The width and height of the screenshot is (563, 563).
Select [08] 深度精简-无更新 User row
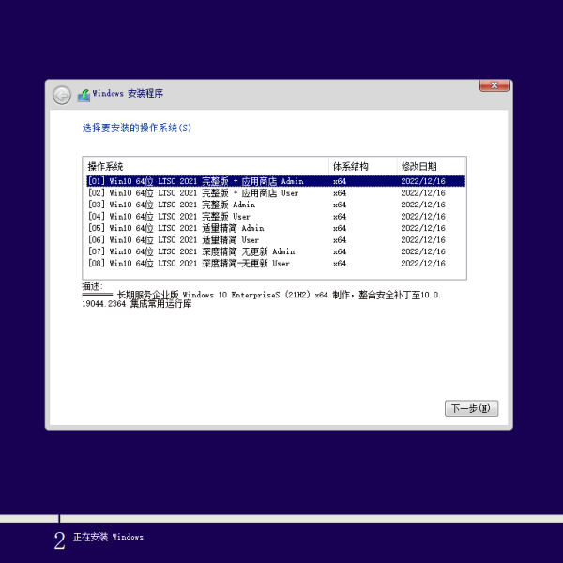(275, 263)
